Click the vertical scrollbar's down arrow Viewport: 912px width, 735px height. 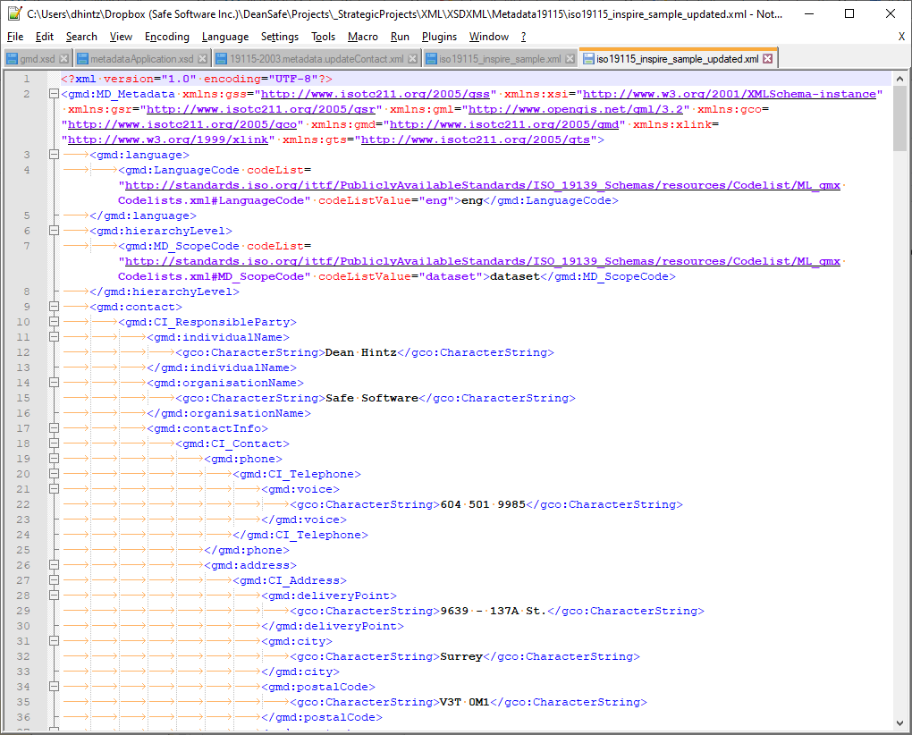pyautogui.click(x=899, y=722)
